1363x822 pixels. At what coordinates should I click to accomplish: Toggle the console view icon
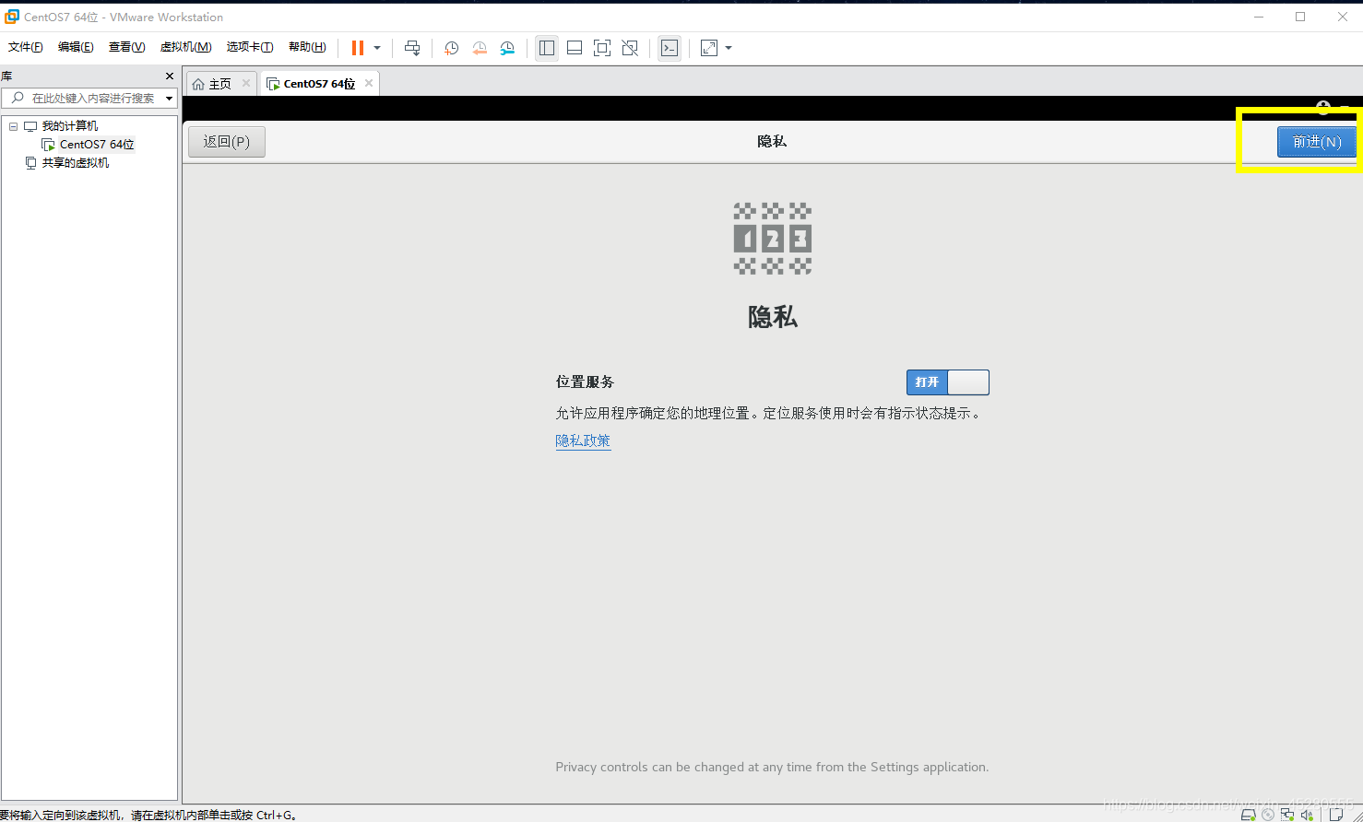[x=670, y=48]
